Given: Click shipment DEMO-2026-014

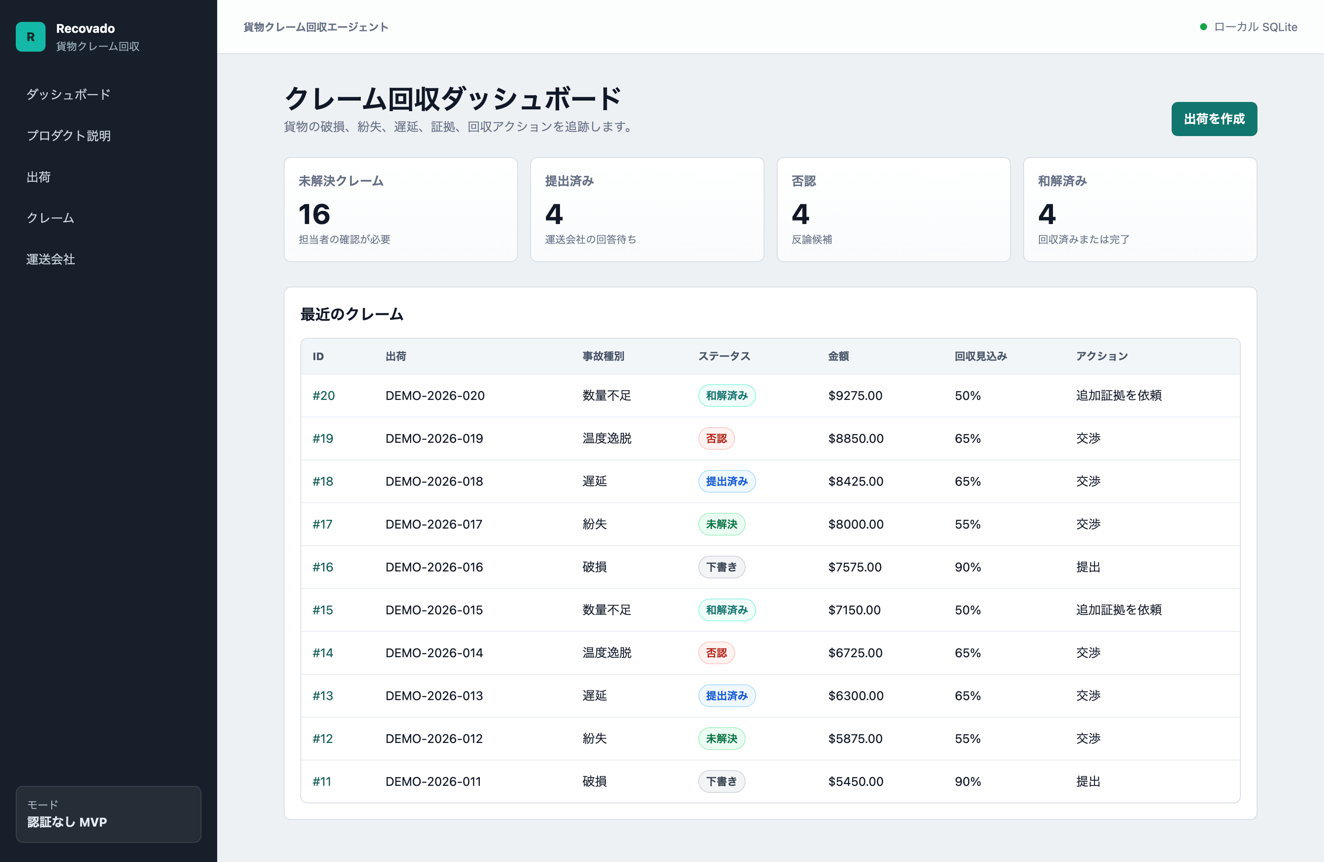Looking at the screenshot, I should (434, 652).
